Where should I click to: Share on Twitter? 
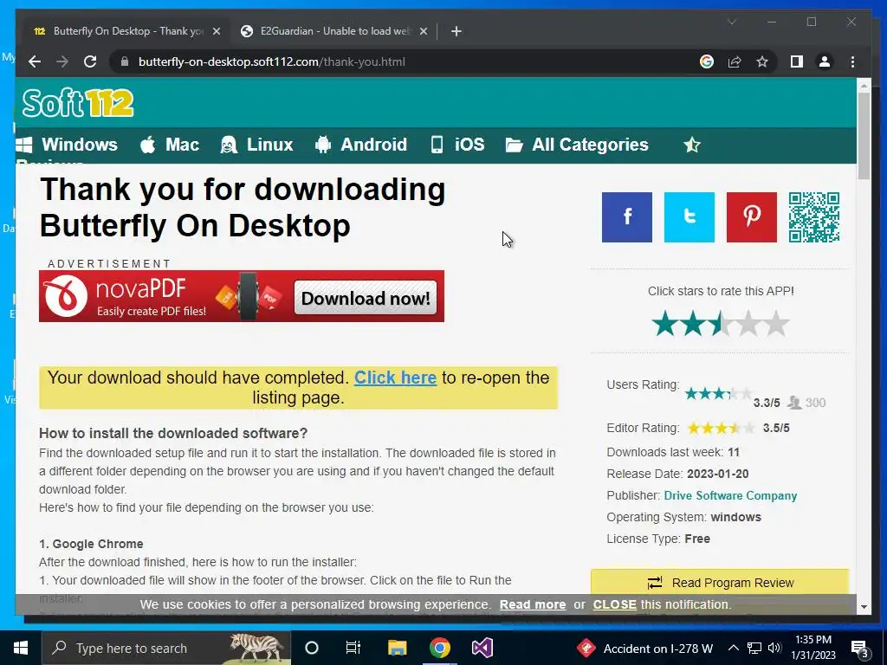click(689, 217)
